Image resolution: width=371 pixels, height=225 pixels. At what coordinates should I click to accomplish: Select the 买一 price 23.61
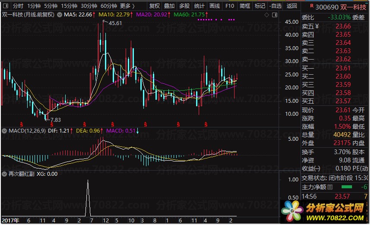(343, 68)
